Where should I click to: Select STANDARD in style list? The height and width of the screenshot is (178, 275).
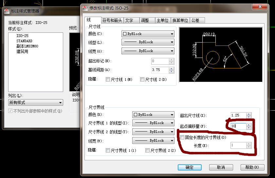(24, 41)
